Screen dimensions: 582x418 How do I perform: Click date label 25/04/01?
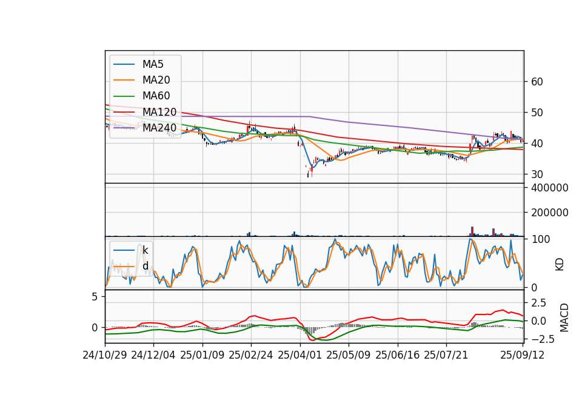(x=300, y=355)
